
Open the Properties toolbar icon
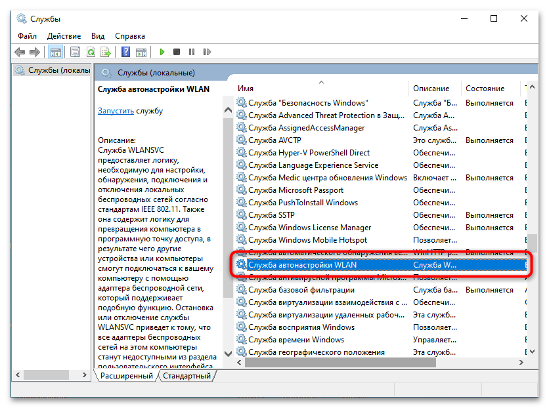point(75,52)
